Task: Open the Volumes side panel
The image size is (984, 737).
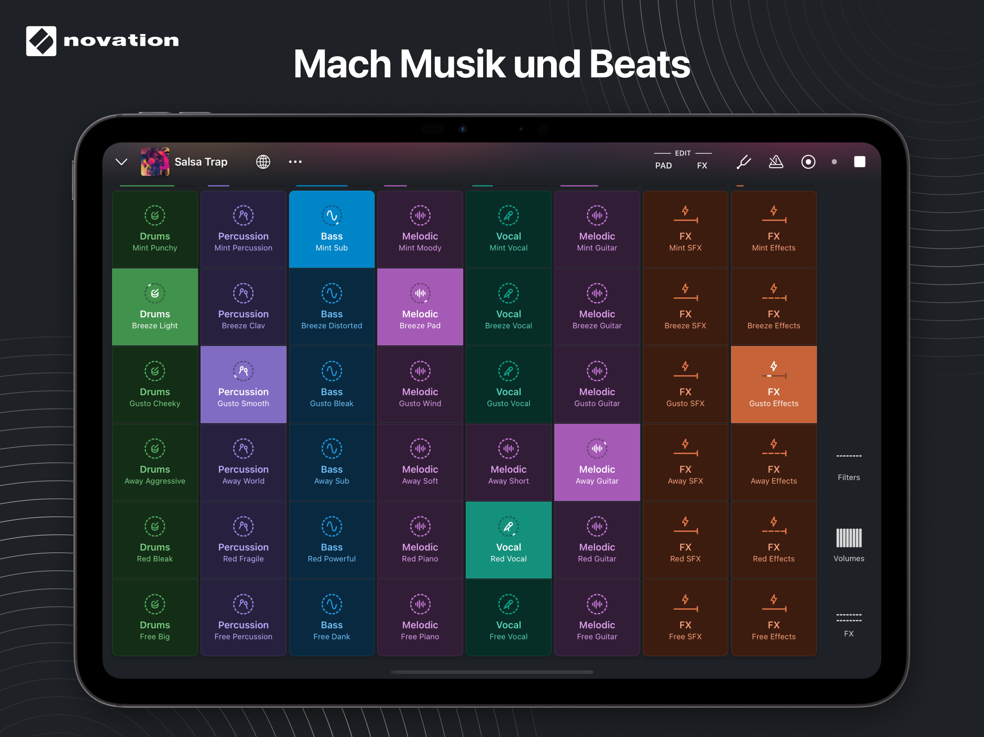Action: click(x=848, y=544)
